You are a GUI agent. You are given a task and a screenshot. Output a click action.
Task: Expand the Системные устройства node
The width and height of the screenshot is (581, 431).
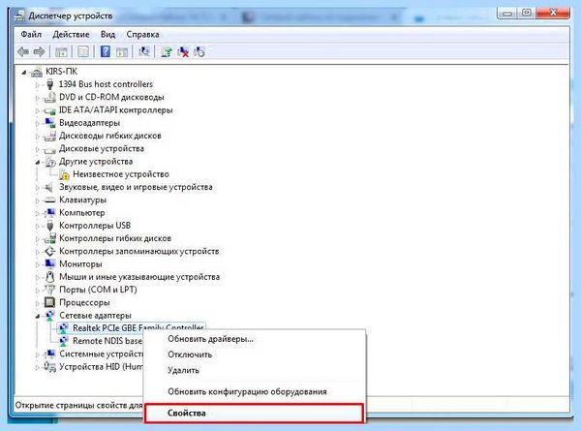coord(38,354)
